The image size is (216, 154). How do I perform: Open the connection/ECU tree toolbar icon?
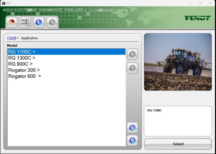click(x=25, y=22)
